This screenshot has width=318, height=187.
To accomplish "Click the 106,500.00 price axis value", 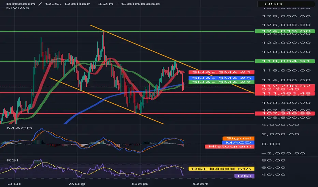I will pos(286,118).
